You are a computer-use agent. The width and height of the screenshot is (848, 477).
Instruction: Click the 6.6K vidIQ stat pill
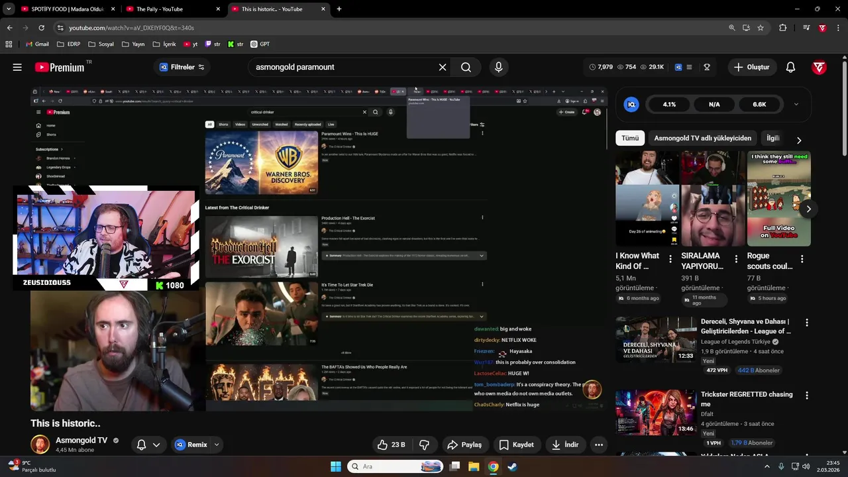759,104
